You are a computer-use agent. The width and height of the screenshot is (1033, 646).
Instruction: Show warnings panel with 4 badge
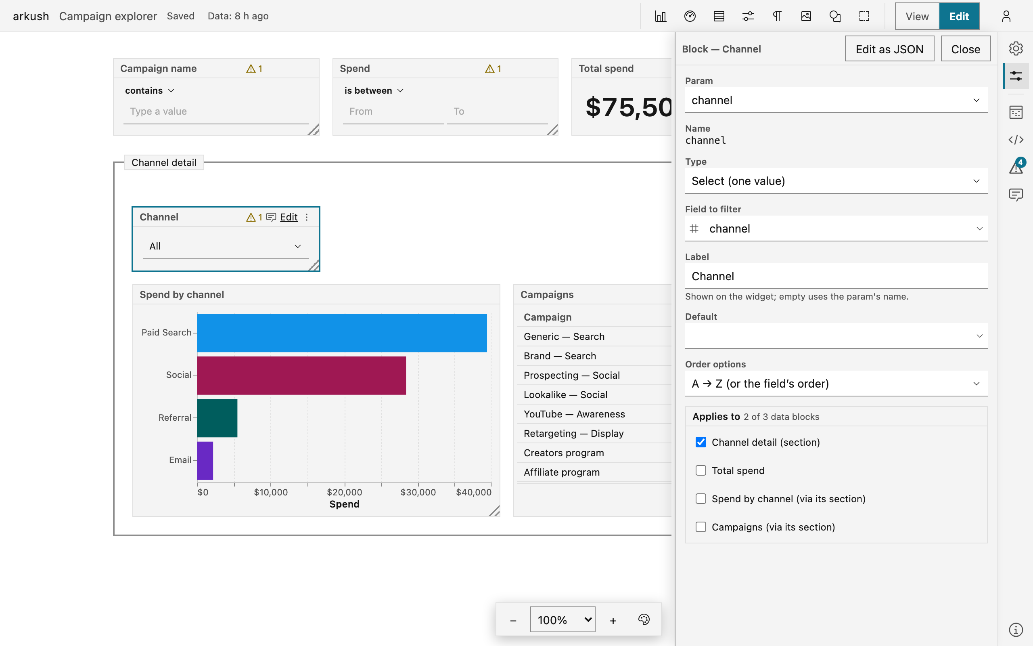1016,167
